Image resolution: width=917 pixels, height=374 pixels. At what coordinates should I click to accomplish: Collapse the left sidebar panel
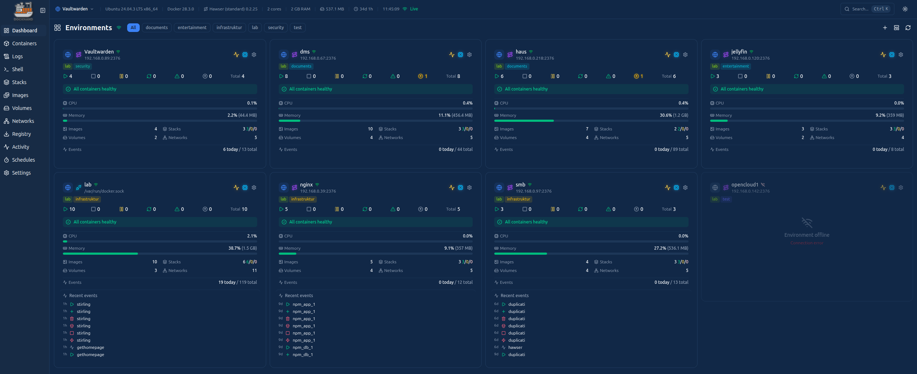point(43,10)
